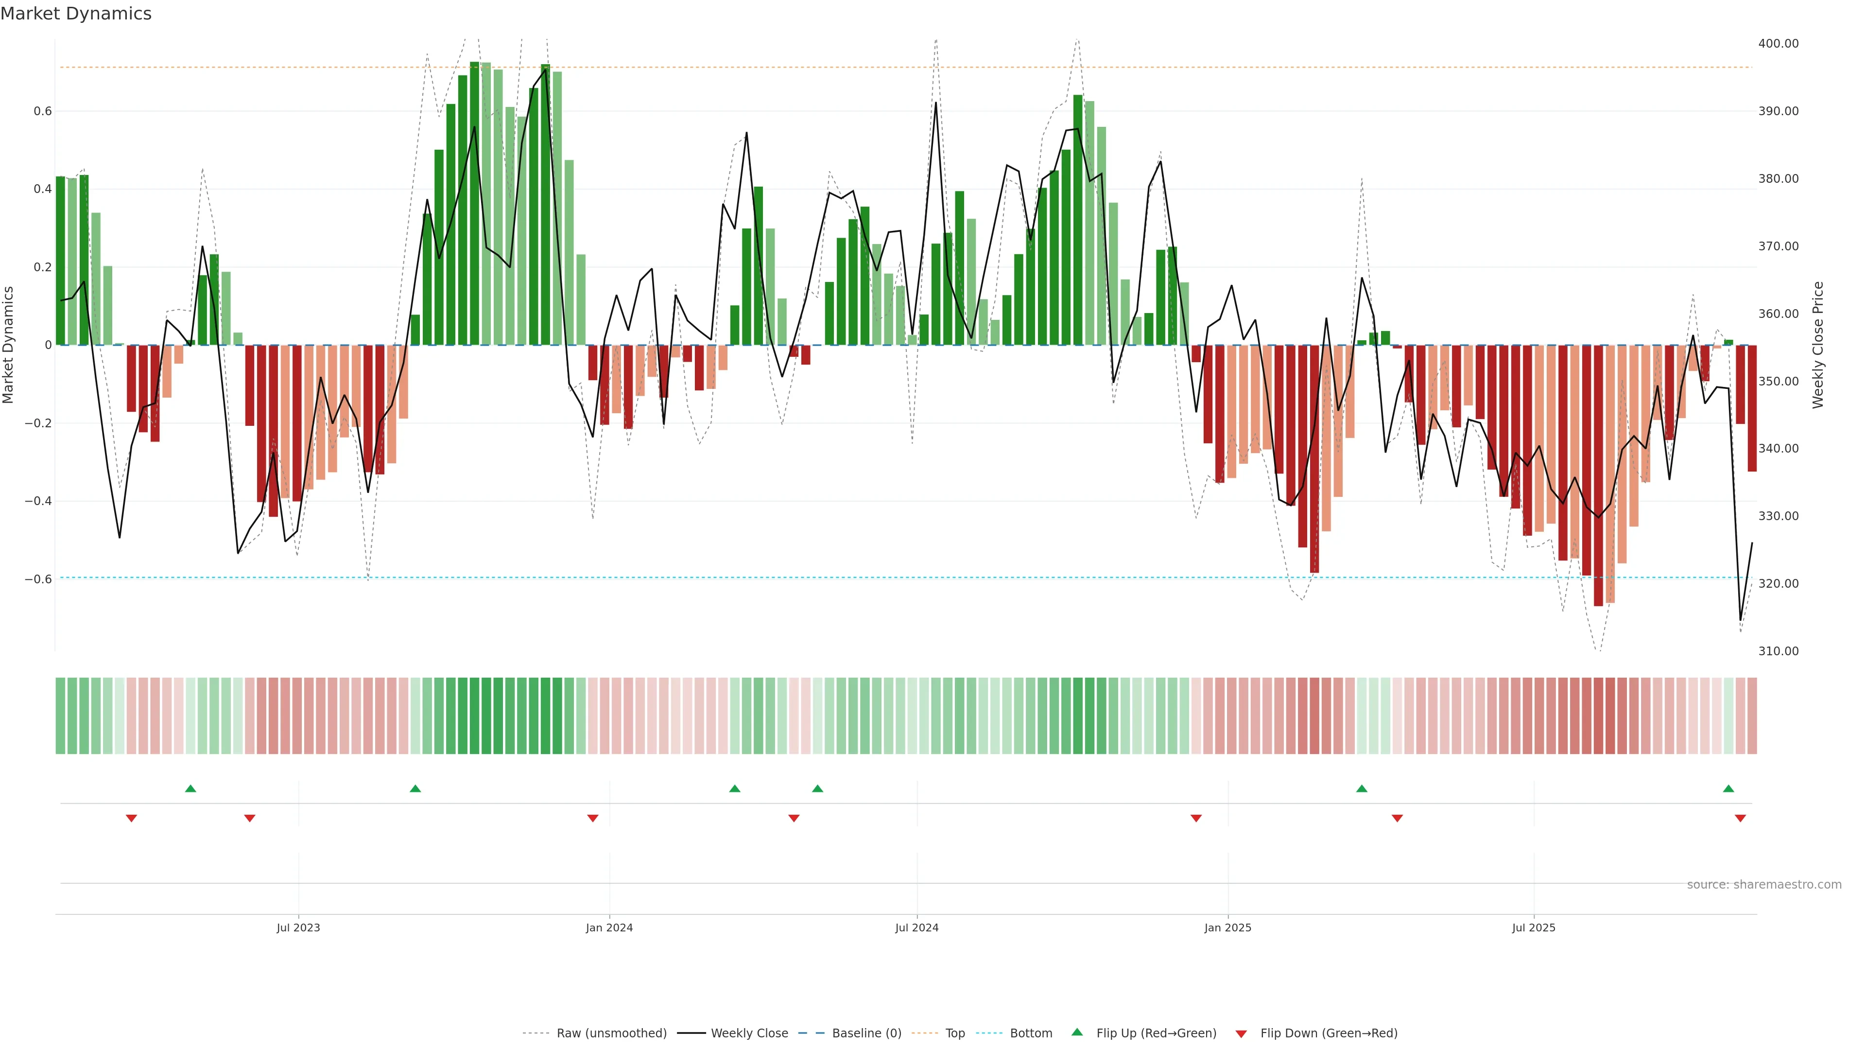Click the first green flip-up marker
The image size is (1866, 1050).
pos(190,788)
